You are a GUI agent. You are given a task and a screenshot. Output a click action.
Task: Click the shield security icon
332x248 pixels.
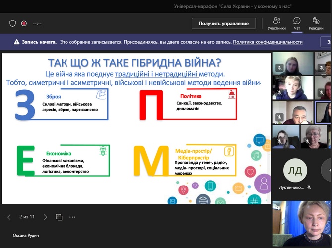tap(13, 23)
